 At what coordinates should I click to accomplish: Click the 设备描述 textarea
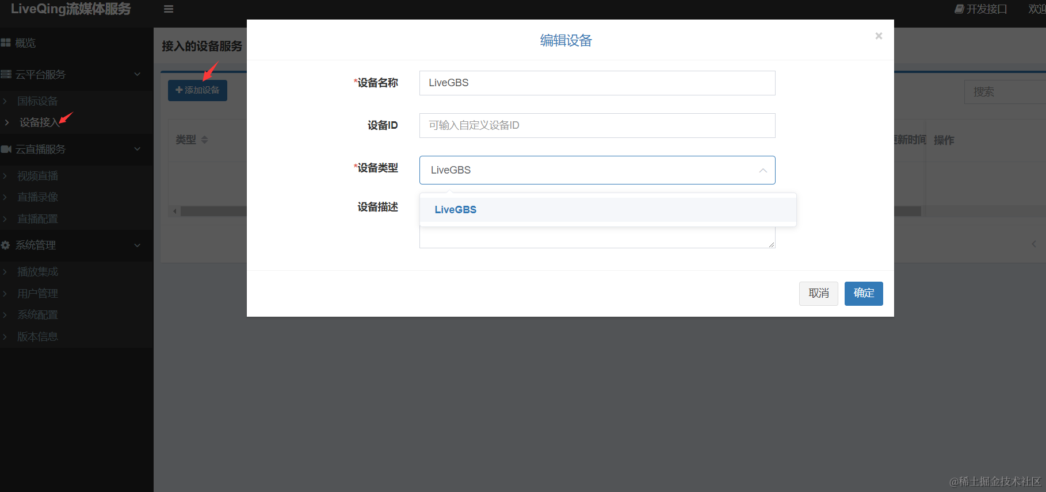(597, 238)
